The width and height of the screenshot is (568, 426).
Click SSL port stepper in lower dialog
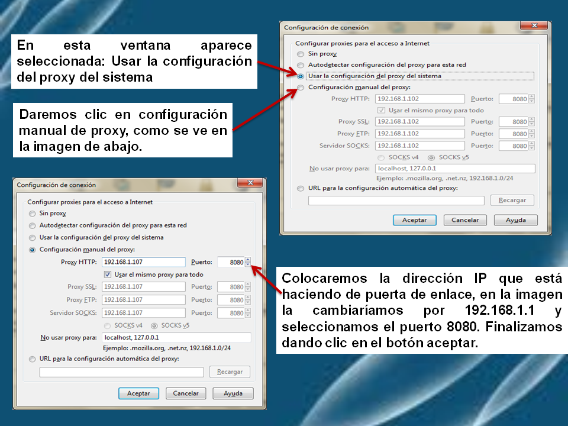248,287
